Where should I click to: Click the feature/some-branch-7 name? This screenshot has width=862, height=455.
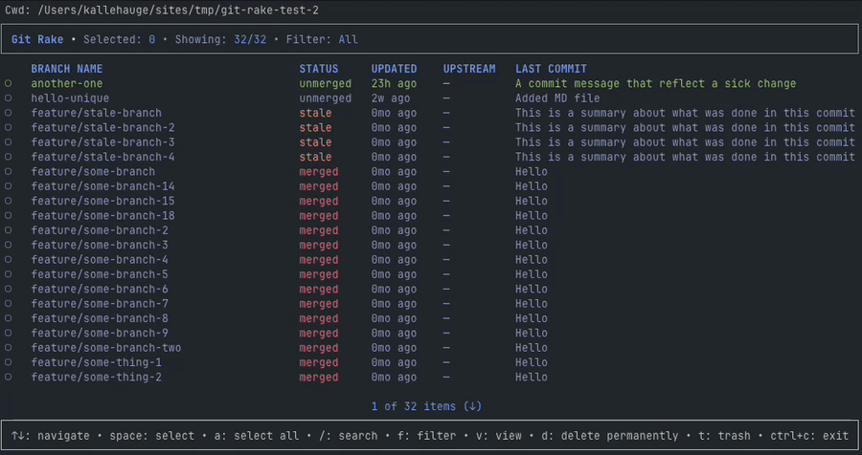(100, 304)
